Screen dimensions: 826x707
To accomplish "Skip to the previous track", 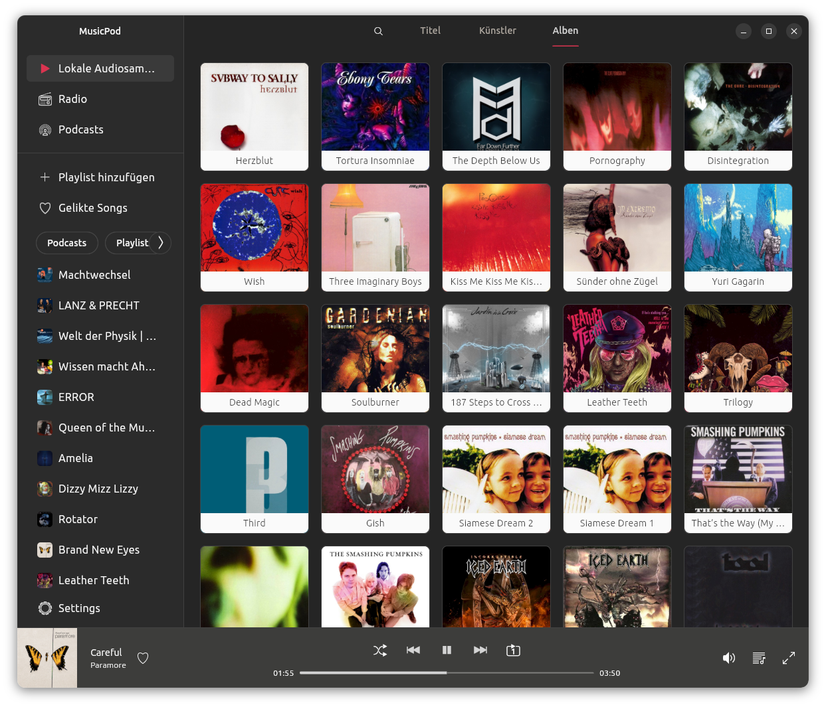I will (413, 650).
